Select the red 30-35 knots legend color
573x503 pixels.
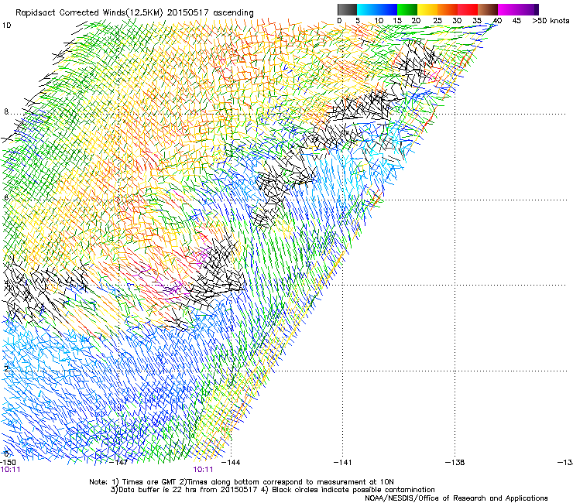pos(468,9)
